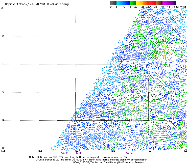This screenshot has width=187, height=164.
Task: Click the 'Data buffer is 22 hrs' note line
Action: pyautogui.click(x=91, y=160)
